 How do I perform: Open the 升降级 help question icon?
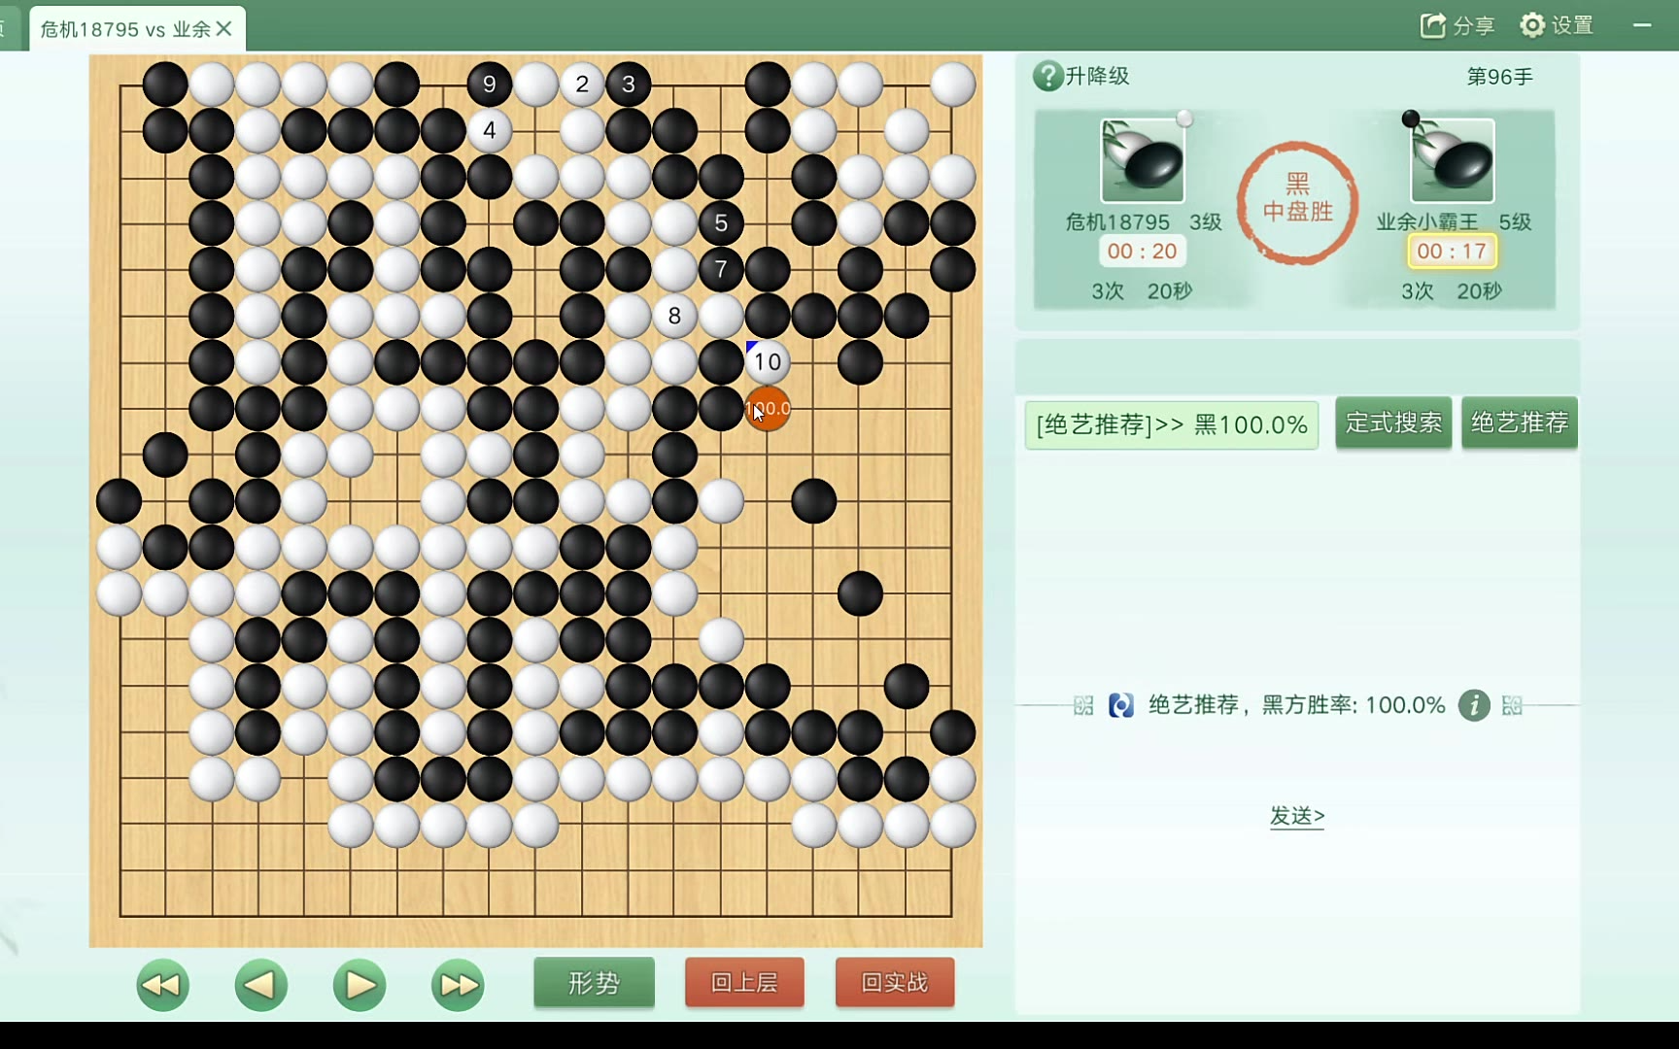tap(1047, 76)
